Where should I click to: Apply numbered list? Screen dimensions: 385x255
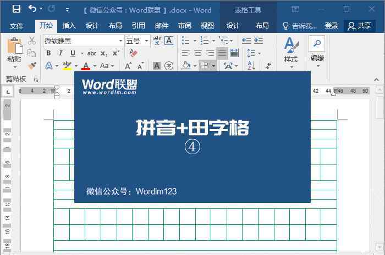pos(204,41)
